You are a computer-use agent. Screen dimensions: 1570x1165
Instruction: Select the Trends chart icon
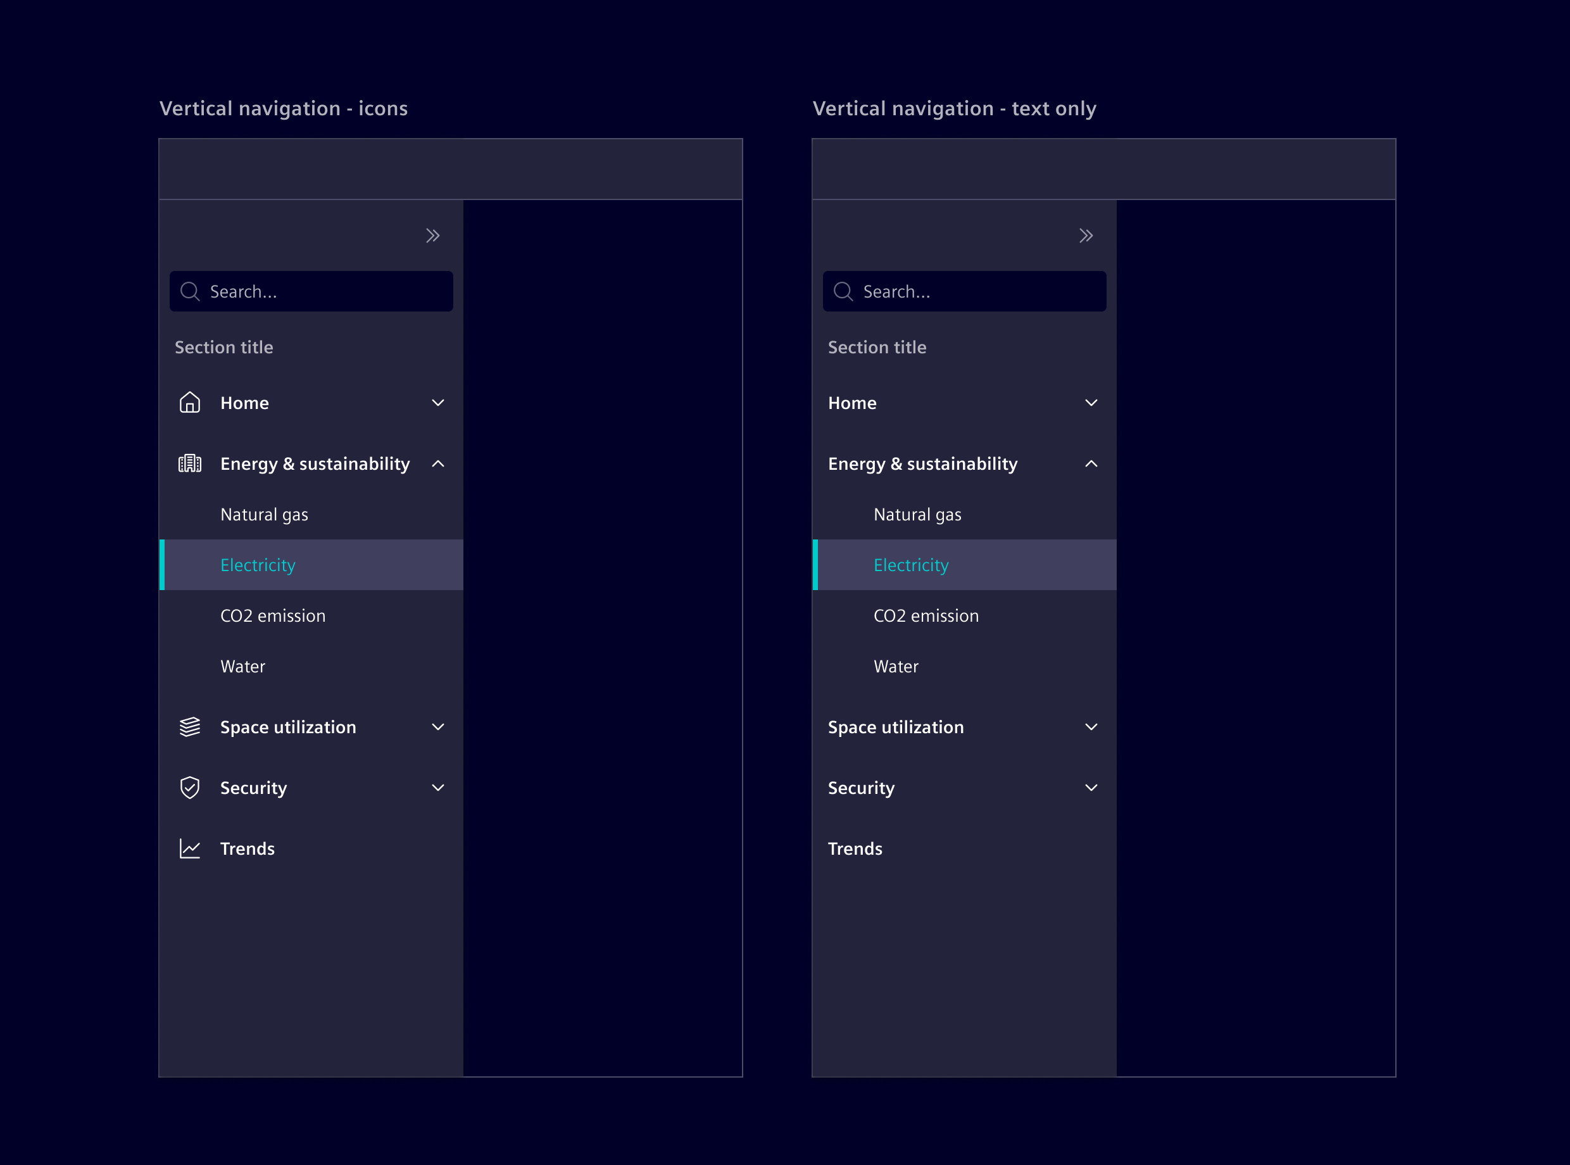pos(190,848)
